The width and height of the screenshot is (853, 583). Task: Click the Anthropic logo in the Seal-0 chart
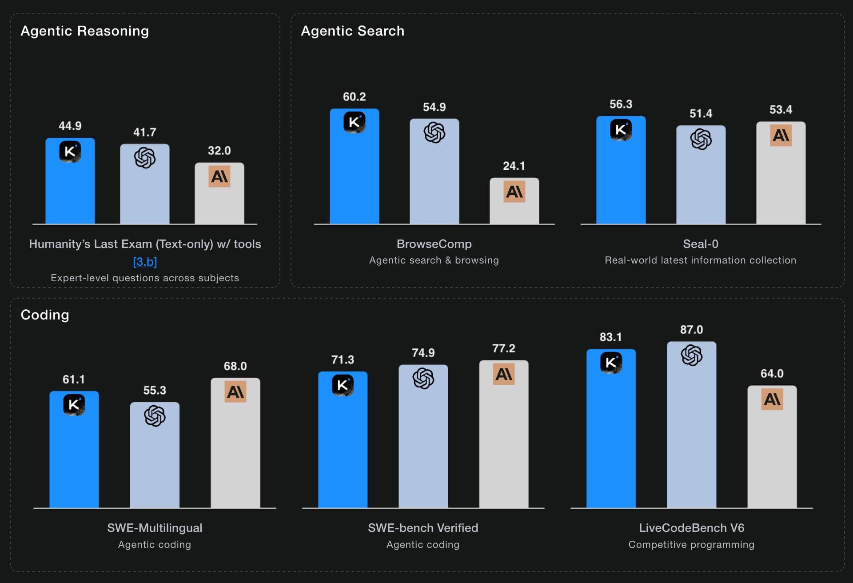pyautogui.click(x=781, y=136)
